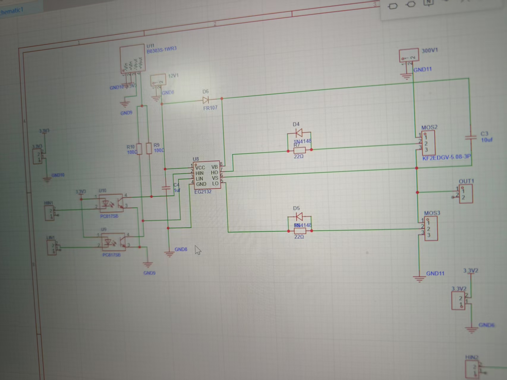Click the PC817SB label under U10
The width and height of the screenshot is (507, 380).
(x=109, y=216)
